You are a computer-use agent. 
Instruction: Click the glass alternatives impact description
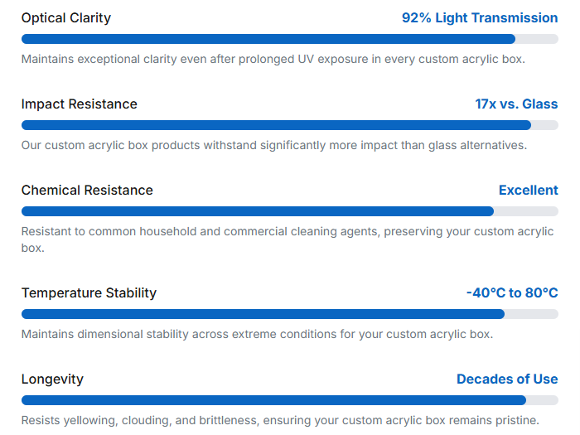point(274,145)
